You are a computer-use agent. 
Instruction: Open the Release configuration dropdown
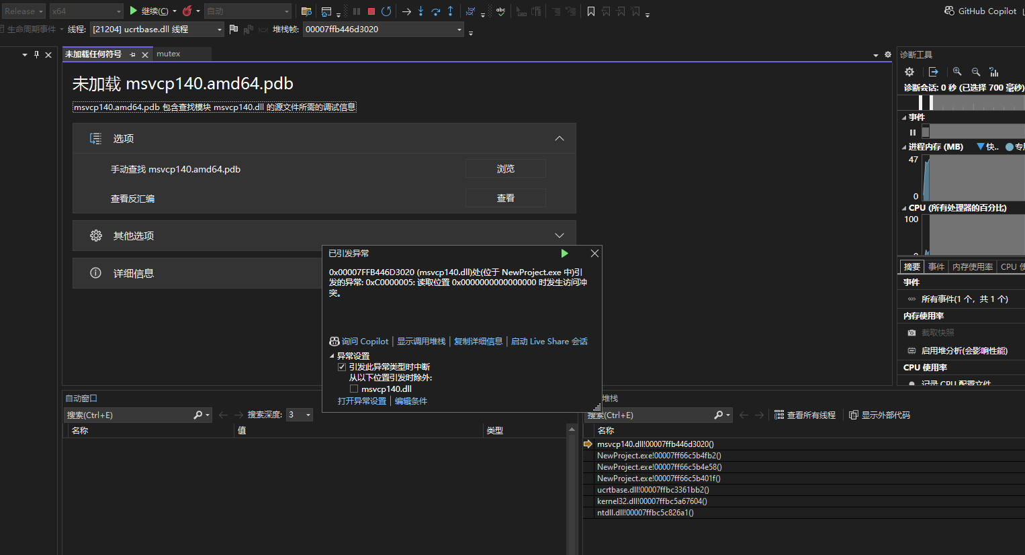pyautogui.click(x=24, y=11)
